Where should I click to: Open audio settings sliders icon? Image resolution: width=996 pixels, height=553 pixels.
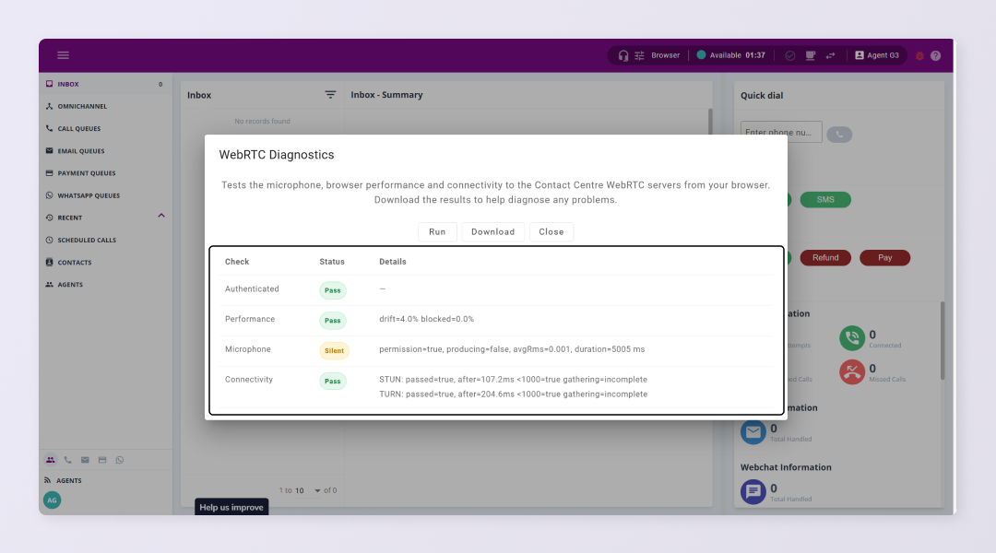coord(639,55)
